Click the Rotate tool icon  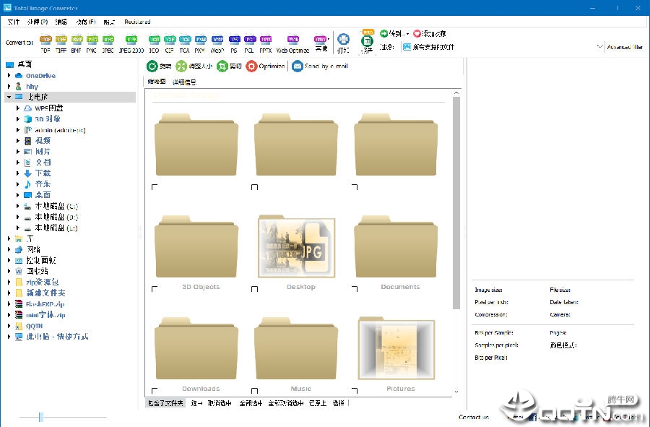pos(152,66)
